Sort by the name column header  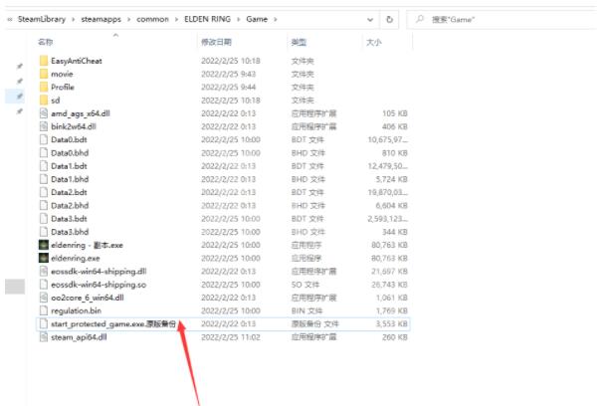[46, 42]
